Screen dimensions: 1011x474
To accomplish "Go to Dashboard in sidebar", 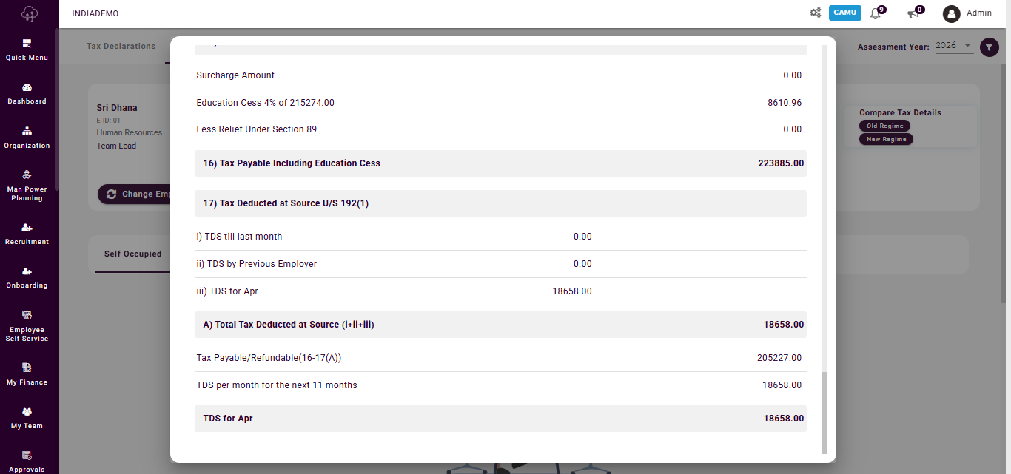I will 27,87.
